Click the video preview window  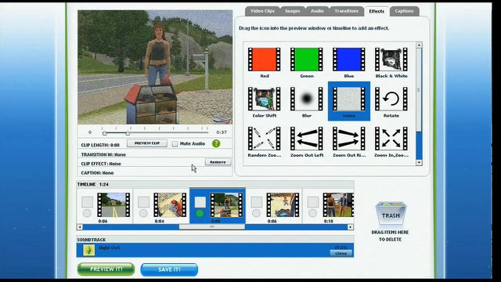pos(155,67)
